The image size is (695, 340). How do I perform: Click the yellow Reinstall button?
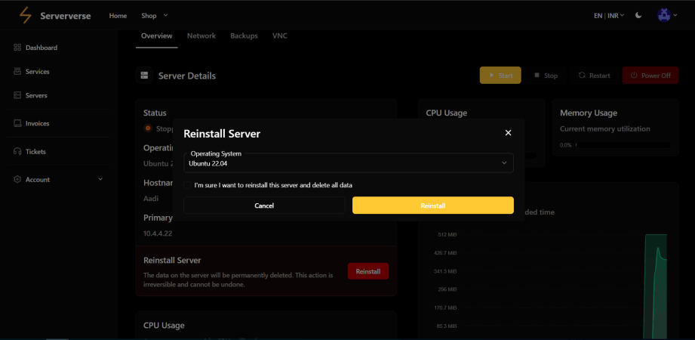(x=433, y=206)
